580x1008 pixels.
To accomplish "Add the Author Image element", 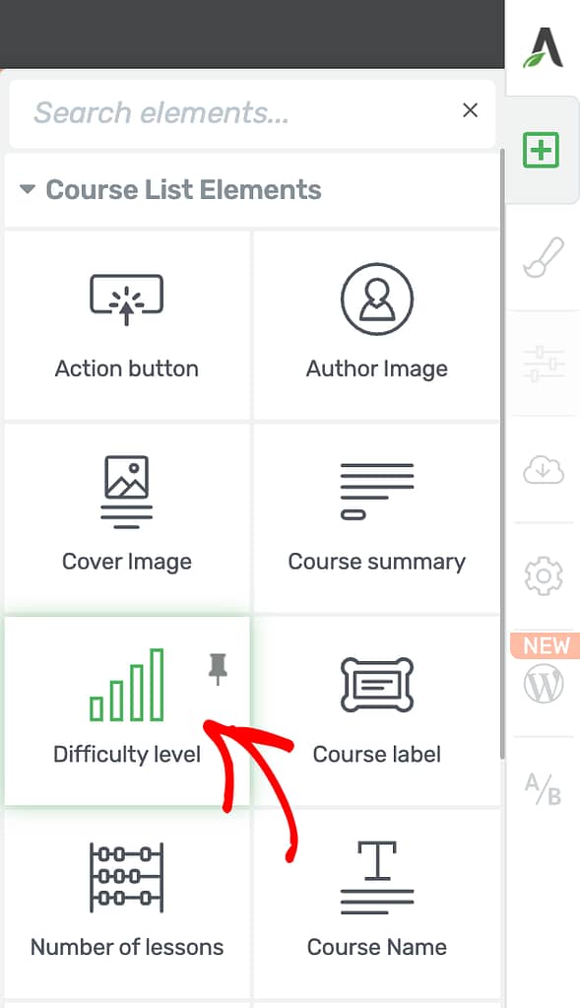I will point(376,325).
